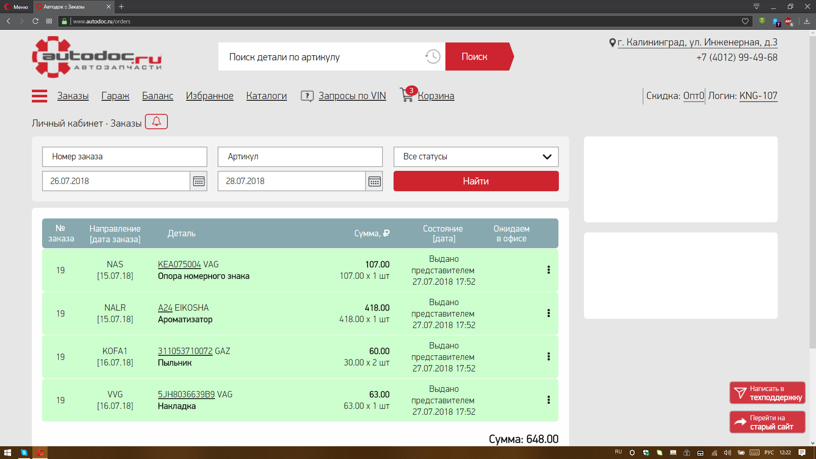Image resolution: width=816 pixels, height=459 pixels.
Task: Click Написать в техподдержку button
Action: [768, 393]
